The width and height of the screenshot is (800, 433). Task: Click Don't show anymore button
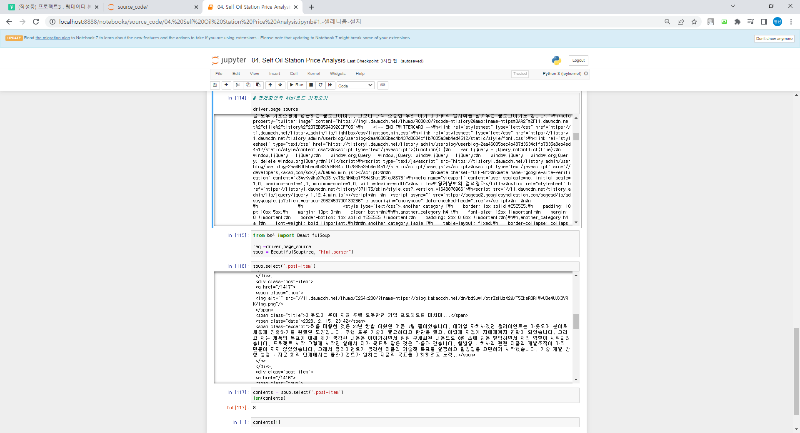click(774, 39)
